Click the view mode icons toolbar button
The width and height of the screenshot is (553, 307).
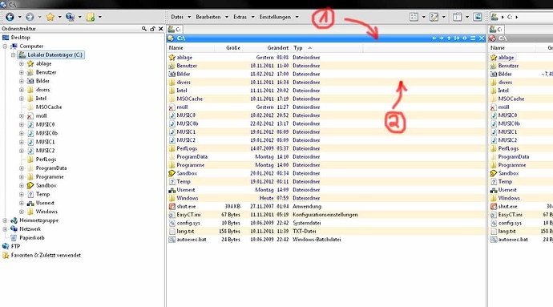(414, 17)
